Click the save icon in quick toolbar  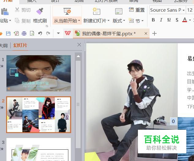point(8,33)
